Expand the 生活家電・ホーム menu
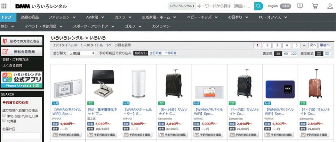 pos(159,17)
